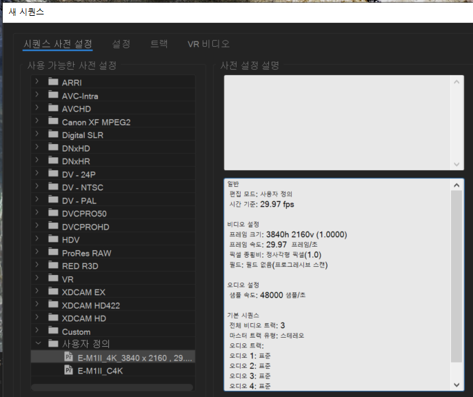The image size is (473, 397).
Task: Click scroll-up arrow in settings summary box
Action: [456, 185]
